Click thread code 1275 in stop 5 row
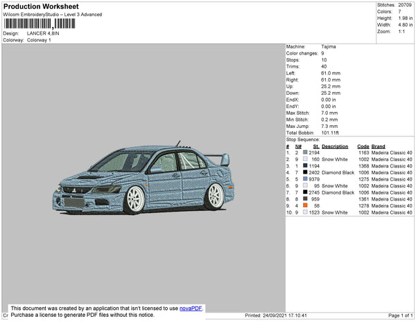Viewport: 416px width, 321px height. tap(364, 179)
